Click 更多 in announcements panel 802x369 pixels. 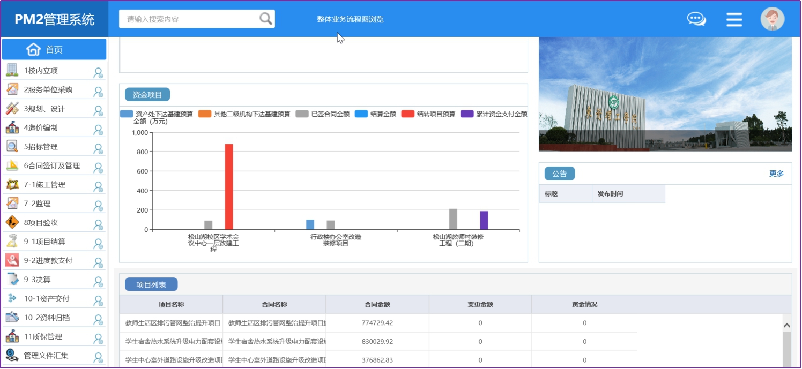(x=776, y=174)
